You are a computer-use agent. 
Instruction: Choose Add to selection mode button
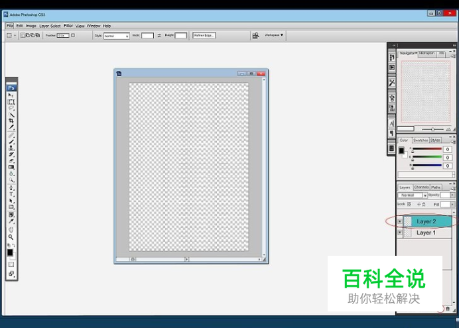(x=28, y=35)
